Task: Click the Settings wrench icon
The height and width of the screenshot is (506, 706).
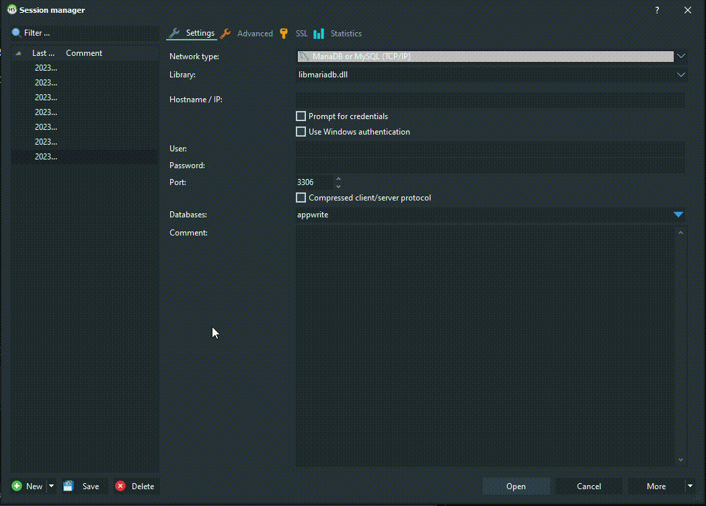Action: pos(175,34)
